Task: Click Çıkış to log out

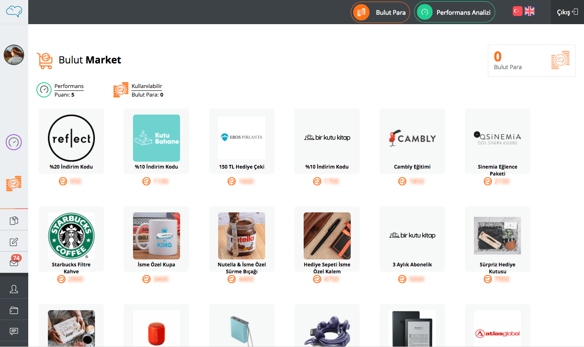Action: (x=567, y=12)
